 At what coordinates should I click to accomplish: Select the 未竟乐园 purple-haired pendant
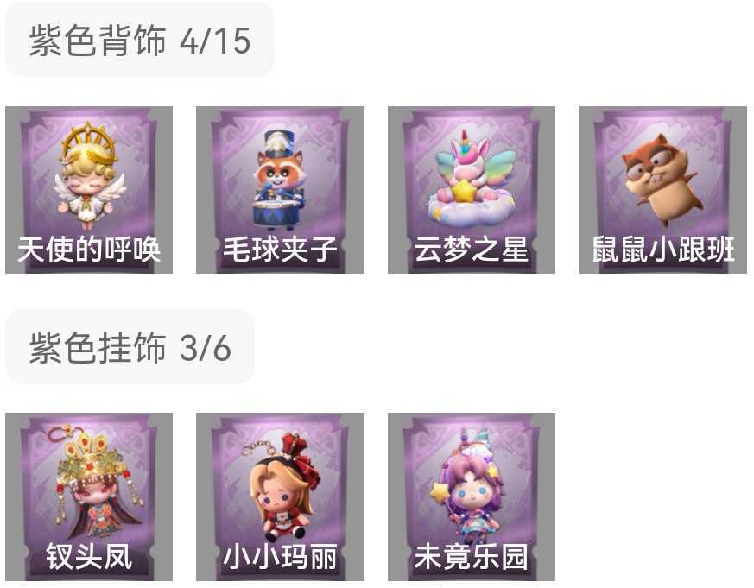pyautogui.click(x=472, y=496)
